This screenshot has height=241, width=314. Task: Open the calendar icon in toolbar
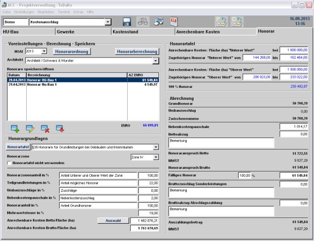(x=174, y=22)
